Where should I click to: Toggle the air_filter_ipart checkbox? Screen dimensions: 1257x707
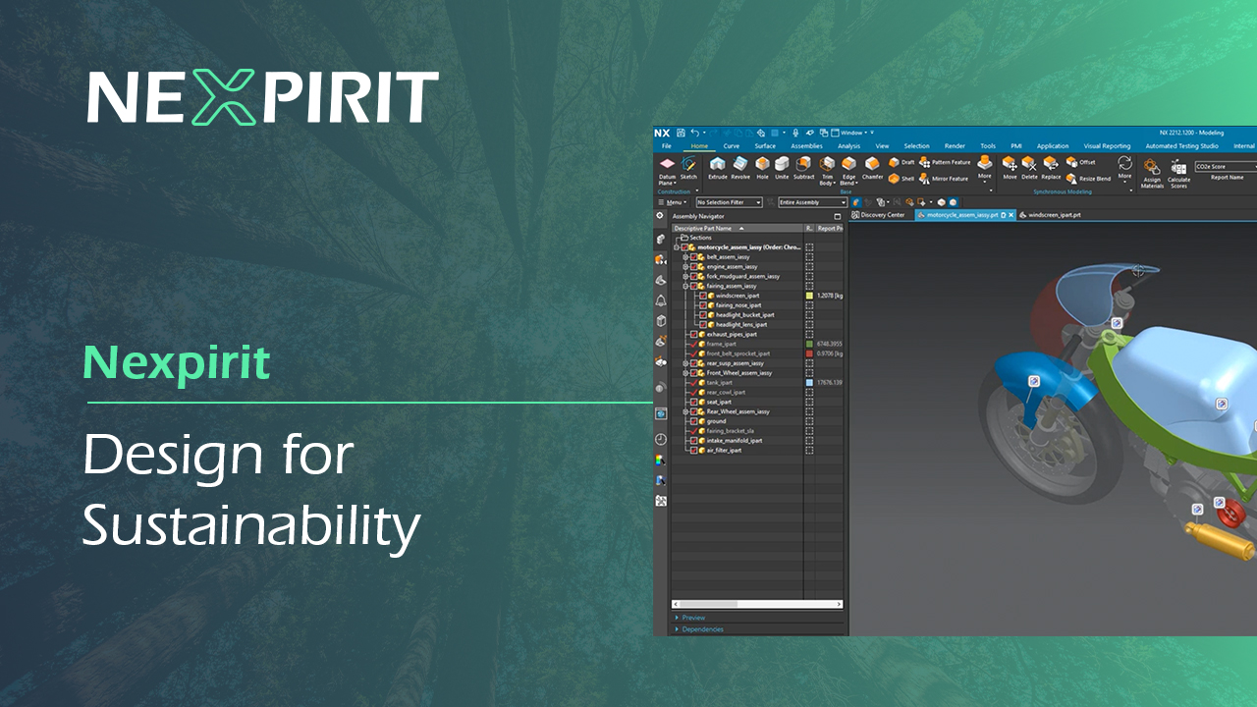(x=694, y=451)
